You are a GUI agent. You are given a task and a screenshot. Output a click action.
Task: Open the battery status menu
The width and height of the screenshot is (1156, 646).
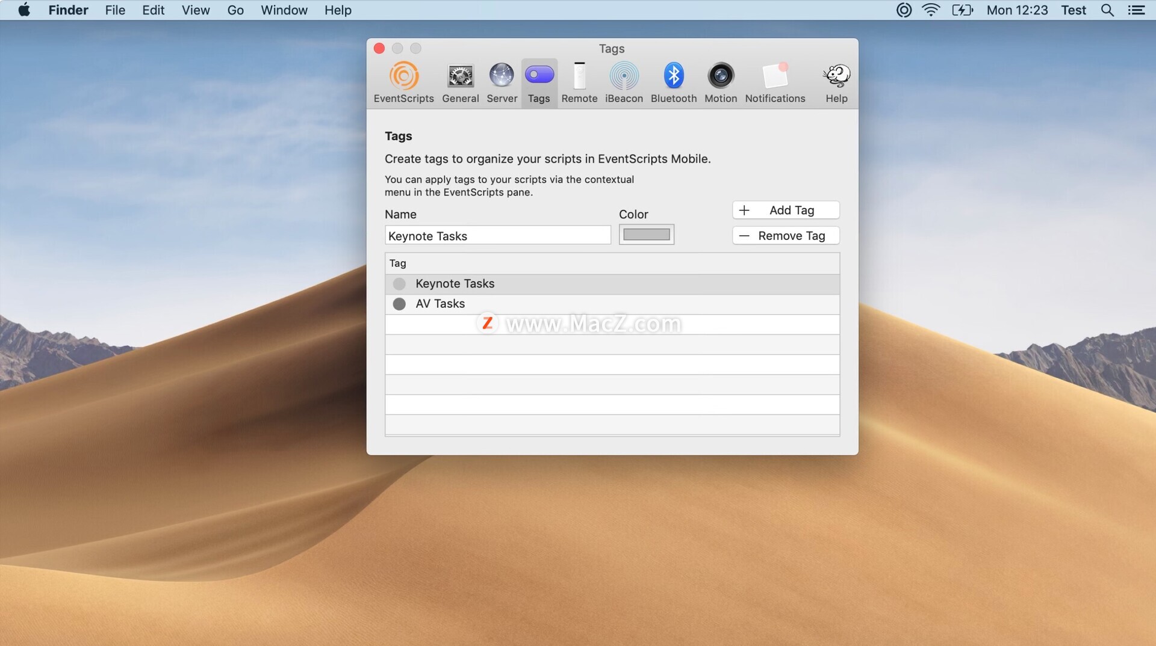tap(962, 10)
